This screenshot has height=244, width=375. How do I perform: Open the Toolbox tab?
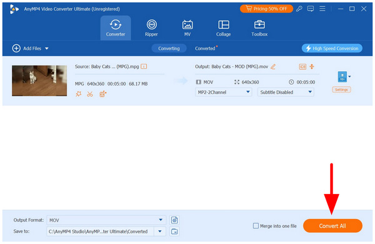click(259, 28)
